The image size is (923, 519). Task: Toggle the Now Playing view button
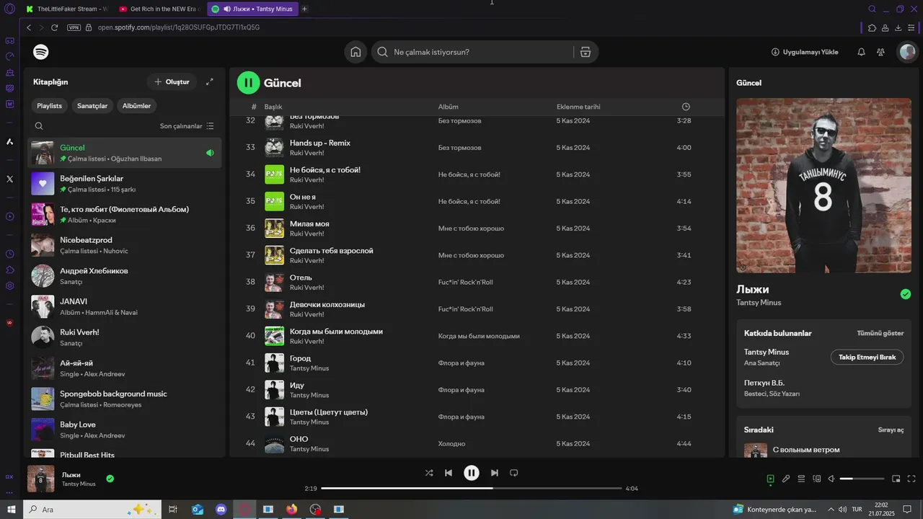[770, 479]
